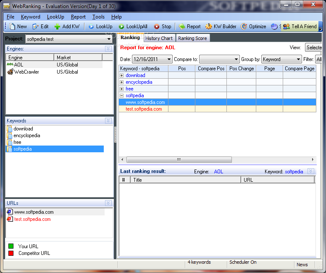Open the Report menu
This screenshot has width=326, height=273.
tap(78, 17)
